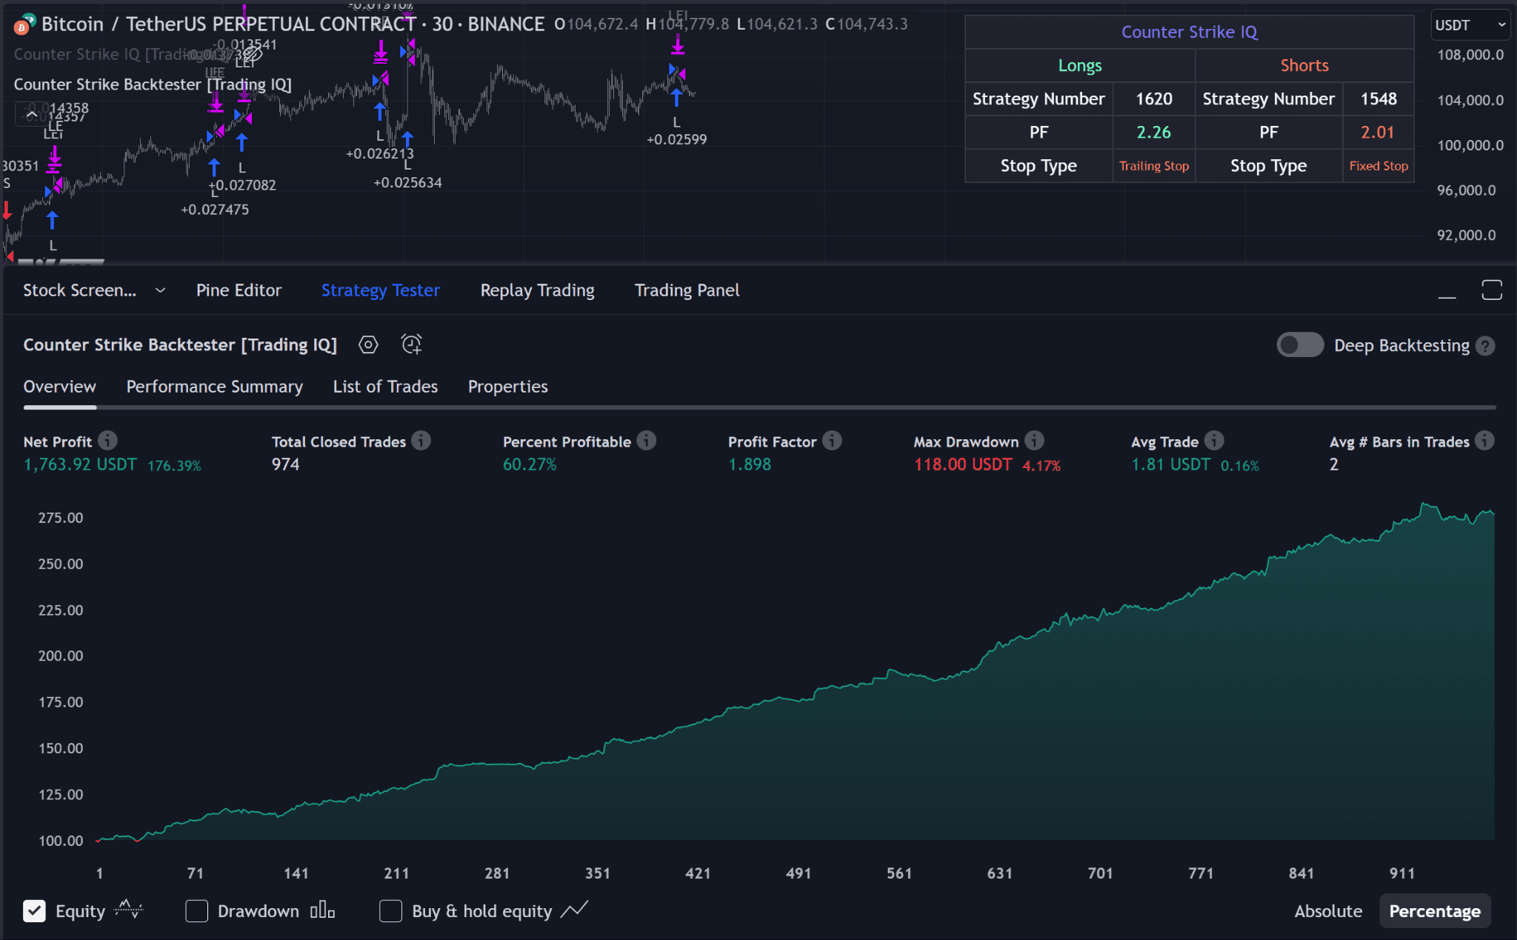The width and height of the screenshot is (1517, 940).
Task: Click the Equity line chart icon
Action: [129, 910]
